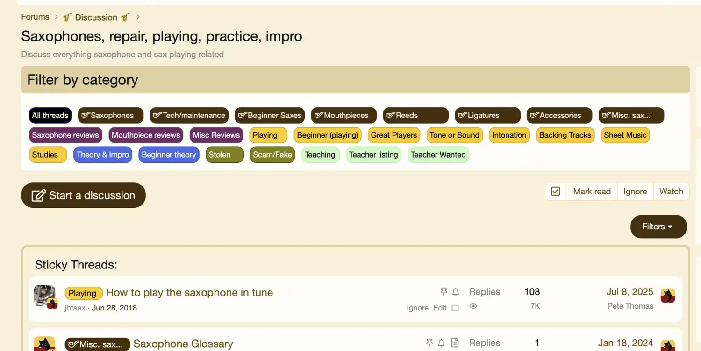Filter by Teacher Wanted category
The width and height of the screenshot is (701, 351).
coord(438,155)
